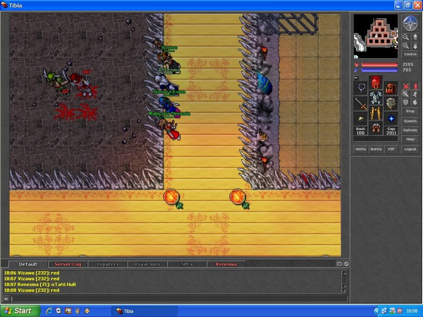Enable defensive fighting mode (shield)
Screen dimensions: 423x317
(406, 102)
